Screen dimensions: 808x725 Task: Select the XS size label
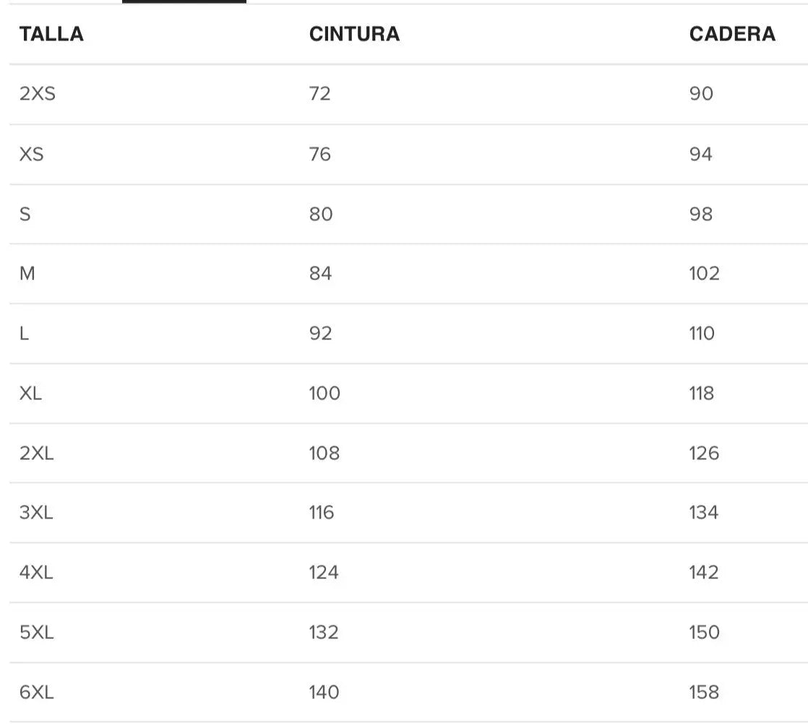coord(32,154)
